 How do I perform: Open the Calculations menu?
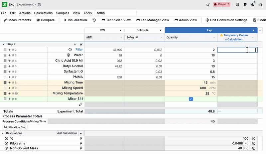[x=43, y=13]
